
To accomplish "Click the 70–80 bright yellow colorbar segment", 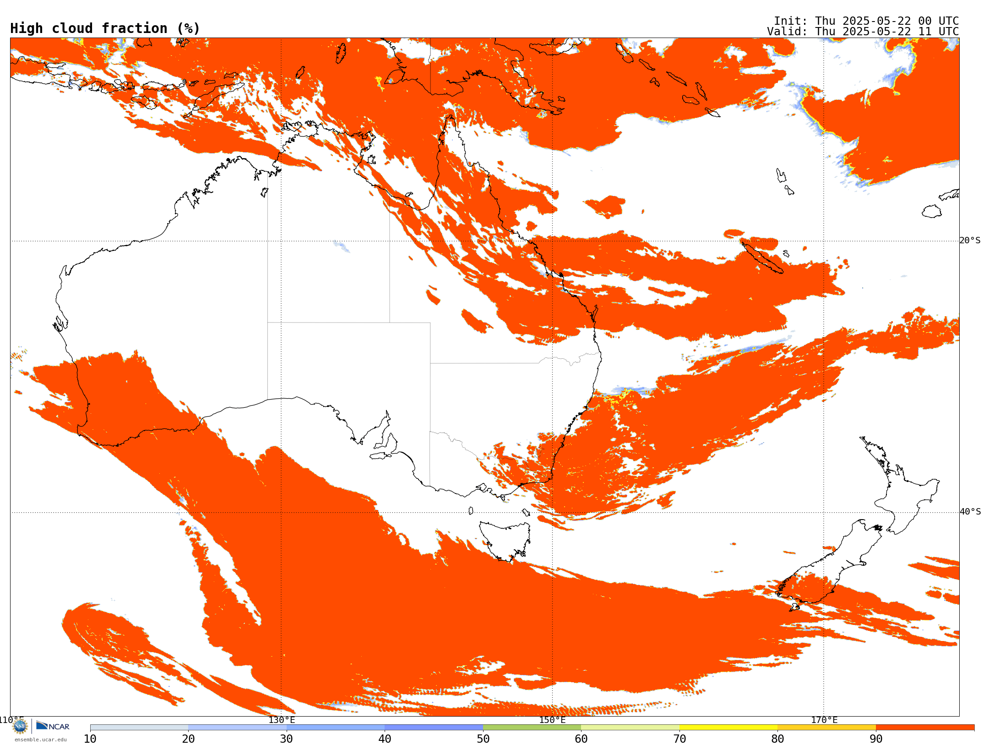I will [x=728, y=728].
